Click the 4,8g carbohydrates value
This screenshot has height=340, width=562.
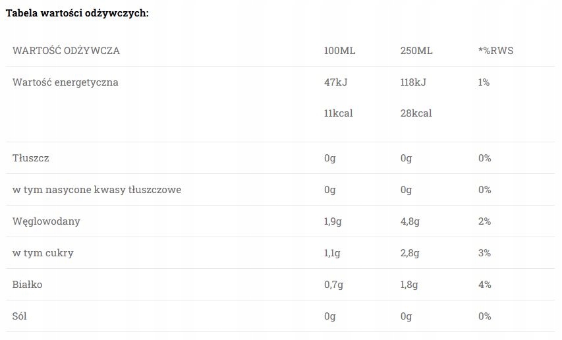tap(409, 221)
